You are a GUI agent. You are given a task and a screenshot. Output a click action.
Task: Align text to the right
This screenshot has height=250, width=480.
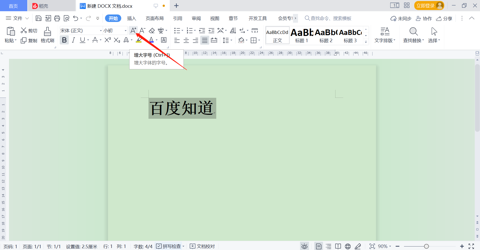[195, 40]
